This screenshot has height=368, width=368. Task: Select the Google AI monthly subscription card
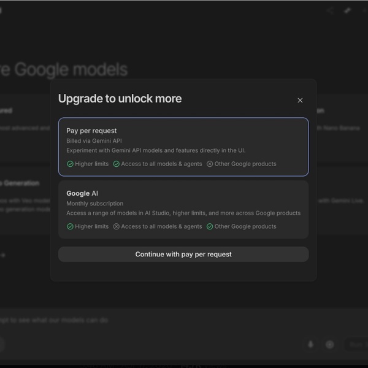tap(183, 210)
